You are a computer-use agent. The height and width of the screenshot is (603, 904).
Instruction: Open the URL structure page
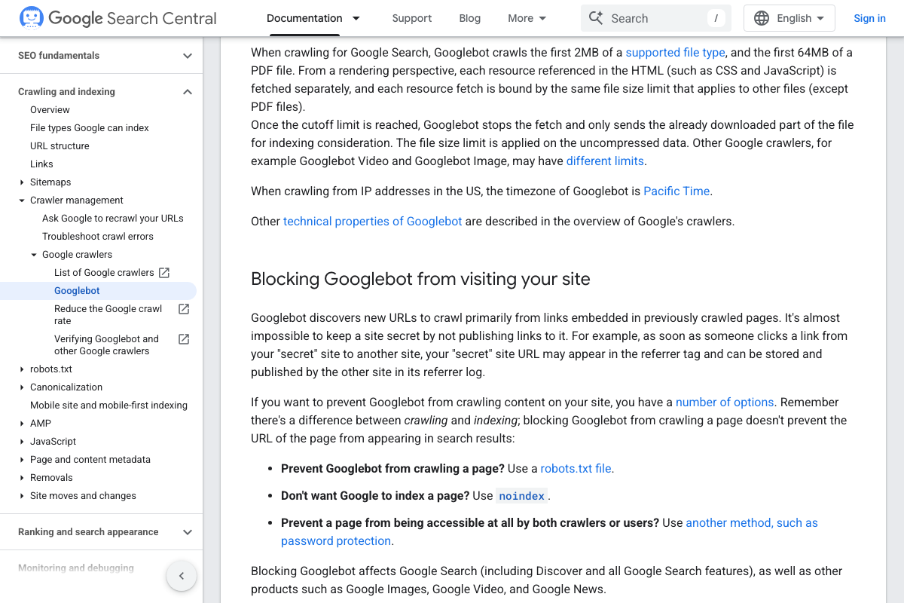click(60, 146)
